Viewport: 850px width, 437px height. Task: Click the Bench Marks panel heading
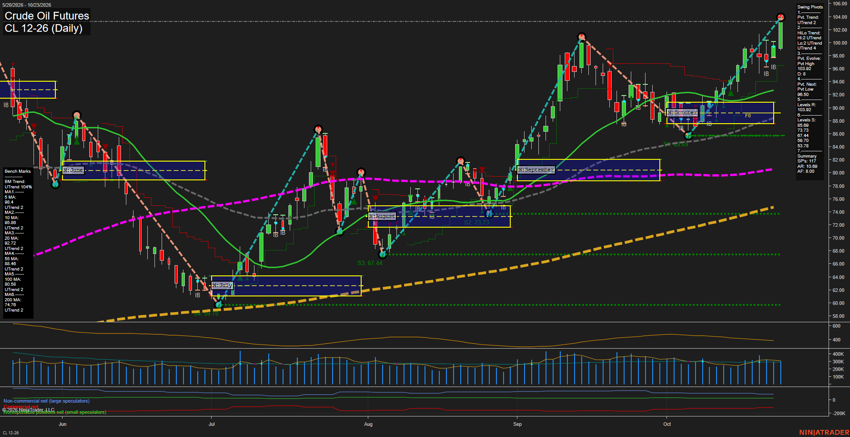[x=18, y=171]
